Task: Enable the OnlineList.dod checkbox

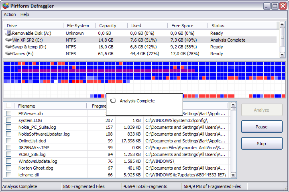Action: coord(9,140)
